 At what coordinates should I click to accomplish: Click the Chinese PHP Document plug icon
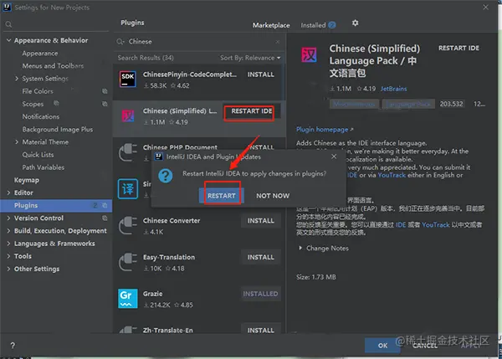pos(128,152)
